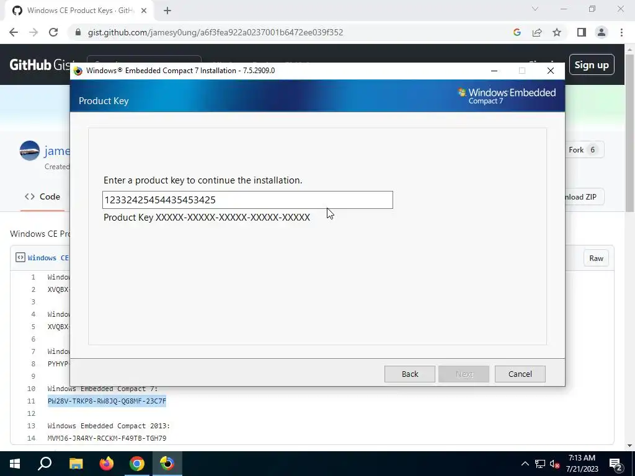This screenshot has width=635, height=476.
Task: Focus the product key input field
Action: point(247,200)
